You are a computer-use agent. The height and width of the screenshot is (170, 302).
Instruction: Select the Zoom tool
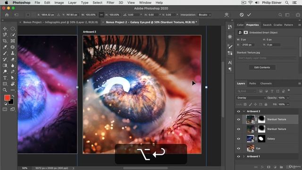click(x=5, y=90)
